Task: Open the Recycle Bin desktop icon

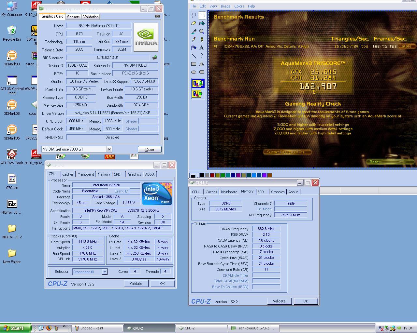Action: (x=12, y=33)
